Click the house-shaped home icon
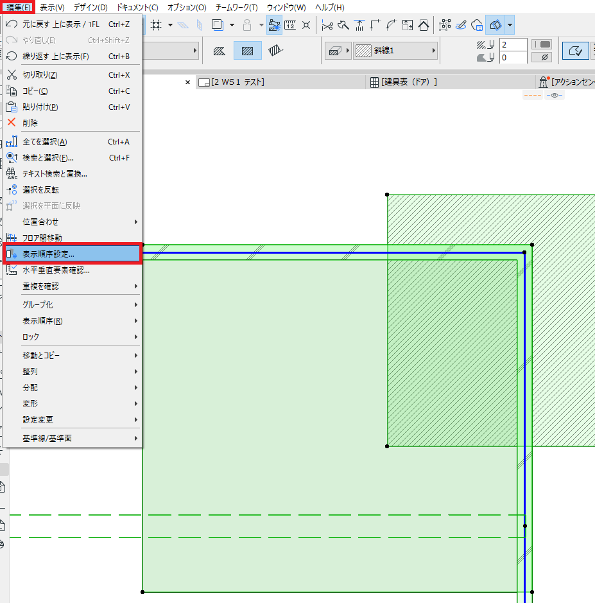Image resolution: width=595 pixels, height=603 pixels. coord(424,26)
